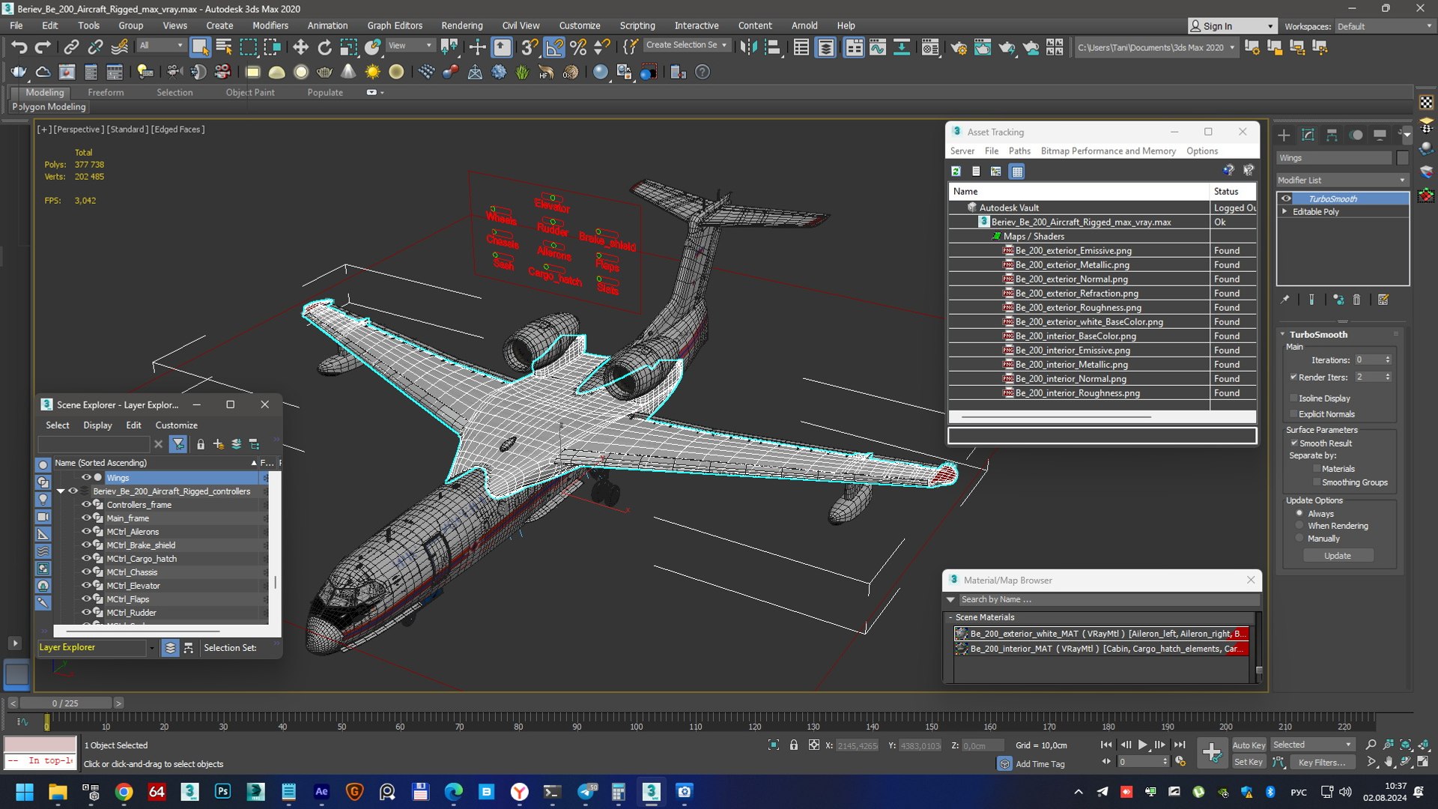The width and height of the screenshot is (1438, 809).
Task: Click the Sun light icon
Action: click(x=372, y=72)
